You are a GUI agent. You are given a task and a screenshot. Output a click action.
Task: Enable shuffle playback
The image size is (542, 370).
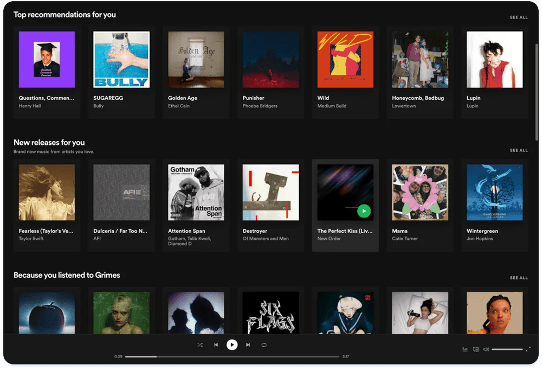click(x=199, y=345)
